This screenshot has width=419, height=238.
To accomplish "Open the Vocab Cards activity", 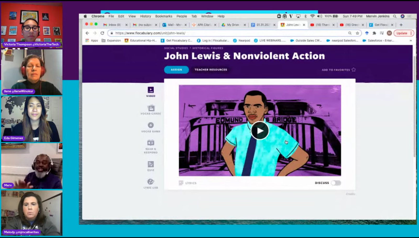I will pyautogui.click(x=151, y=110).
